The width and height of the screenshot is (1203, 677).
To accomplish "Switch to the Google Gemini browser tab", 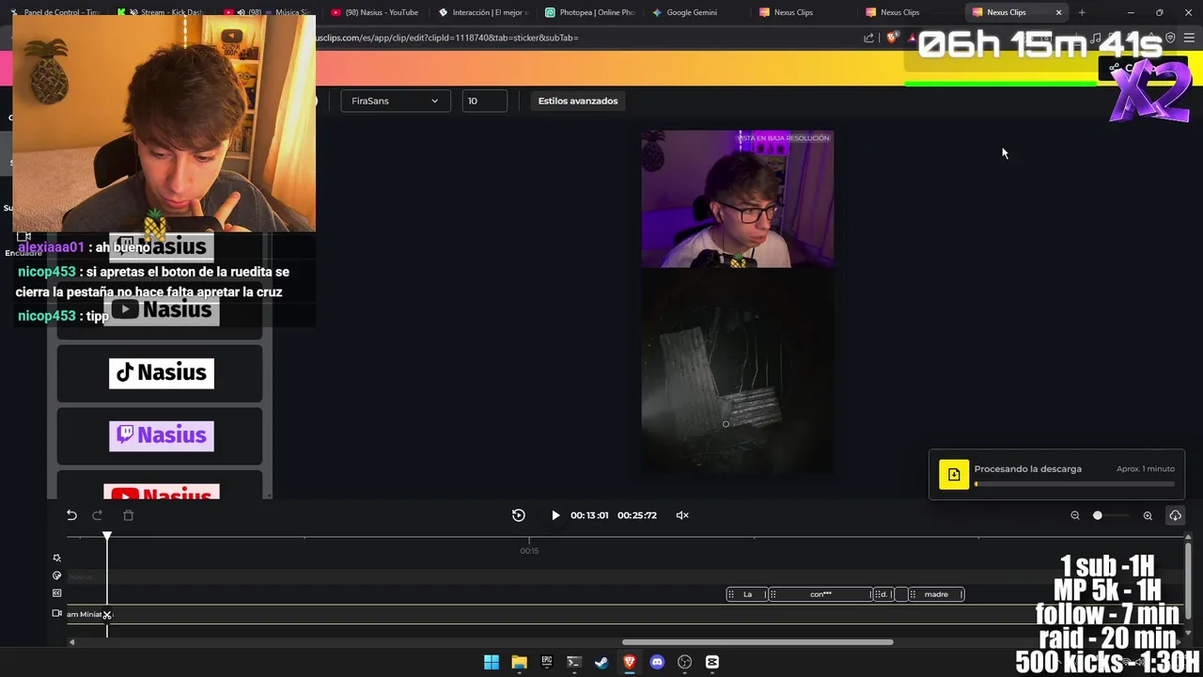I will 692,12.
